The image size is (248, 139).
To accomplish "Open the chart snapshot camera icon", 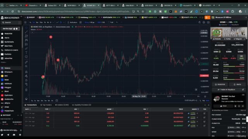I will (x=208, y=22).
